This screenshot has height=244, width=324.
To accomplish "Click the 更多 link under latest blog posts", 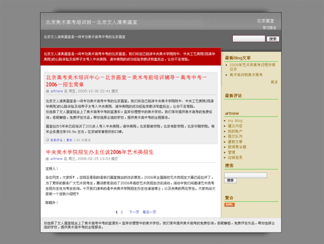I will point(274,82).
